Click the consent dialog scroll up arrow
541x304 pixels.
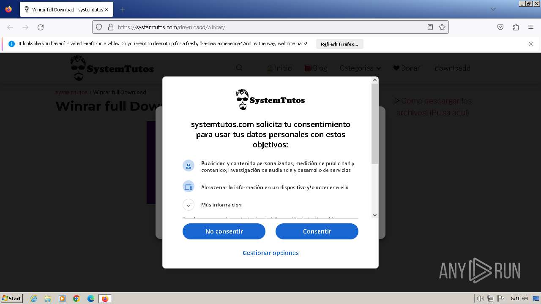coord(374,80)
